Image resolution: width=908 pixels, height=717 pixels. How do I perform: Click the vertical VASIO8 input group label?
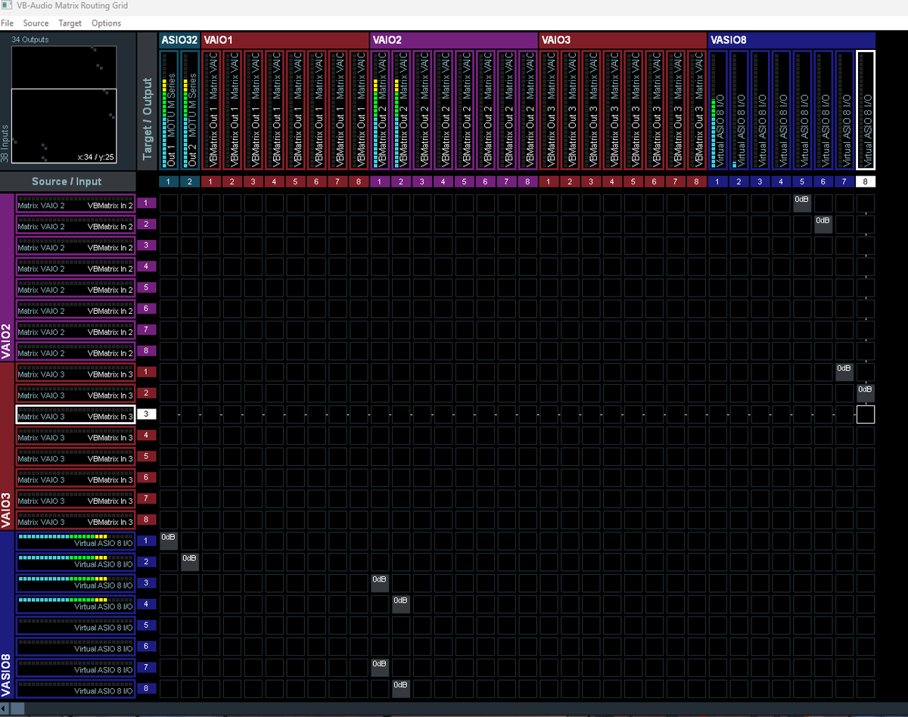(x=7, y=616)
